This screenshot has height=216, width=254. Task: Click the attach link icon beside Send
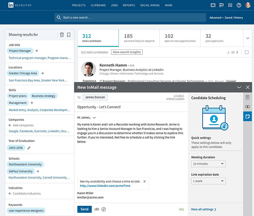pyautogui.click(x=97, y=209)
